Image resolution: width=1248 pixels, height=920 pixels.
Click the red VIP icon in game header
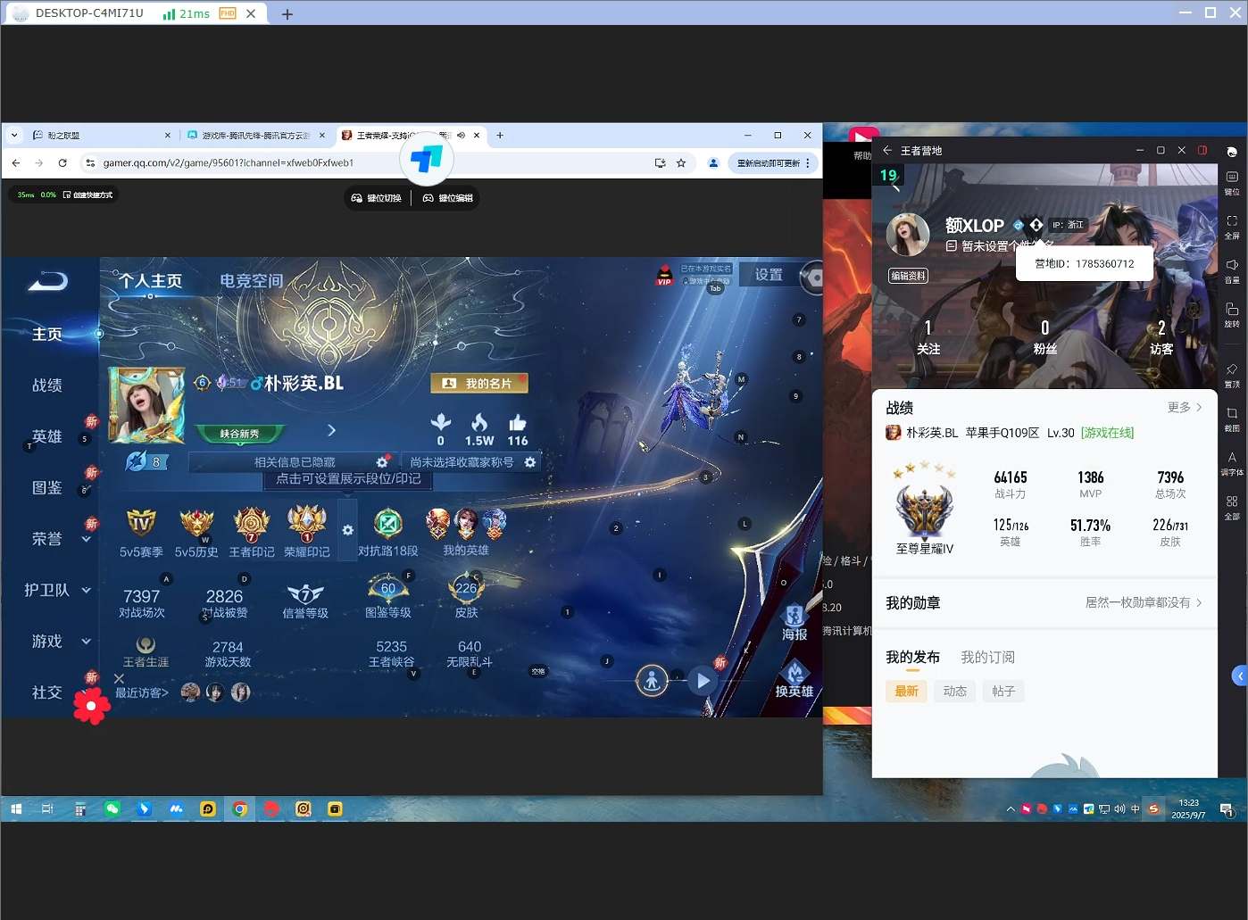(664, 276)
